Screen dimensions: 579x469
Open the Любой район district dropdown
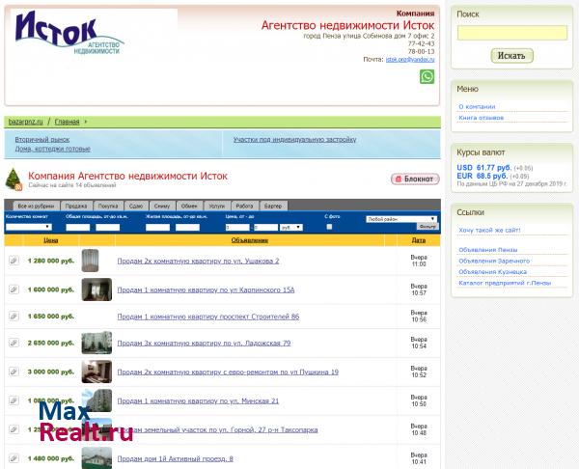click(x=401, y=219)
